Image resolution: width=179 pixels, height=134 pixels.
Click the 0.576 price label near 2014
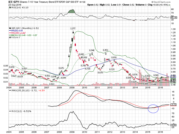pos(135,75)
